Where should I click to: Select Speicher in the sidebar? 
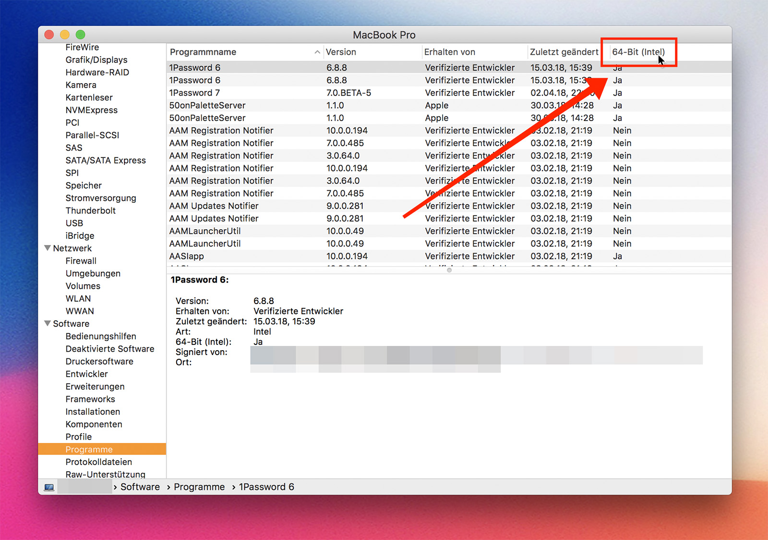84,185
